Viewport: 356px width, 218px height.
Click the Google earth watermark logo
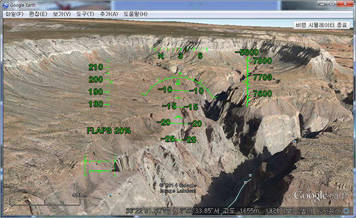(321, 196)
